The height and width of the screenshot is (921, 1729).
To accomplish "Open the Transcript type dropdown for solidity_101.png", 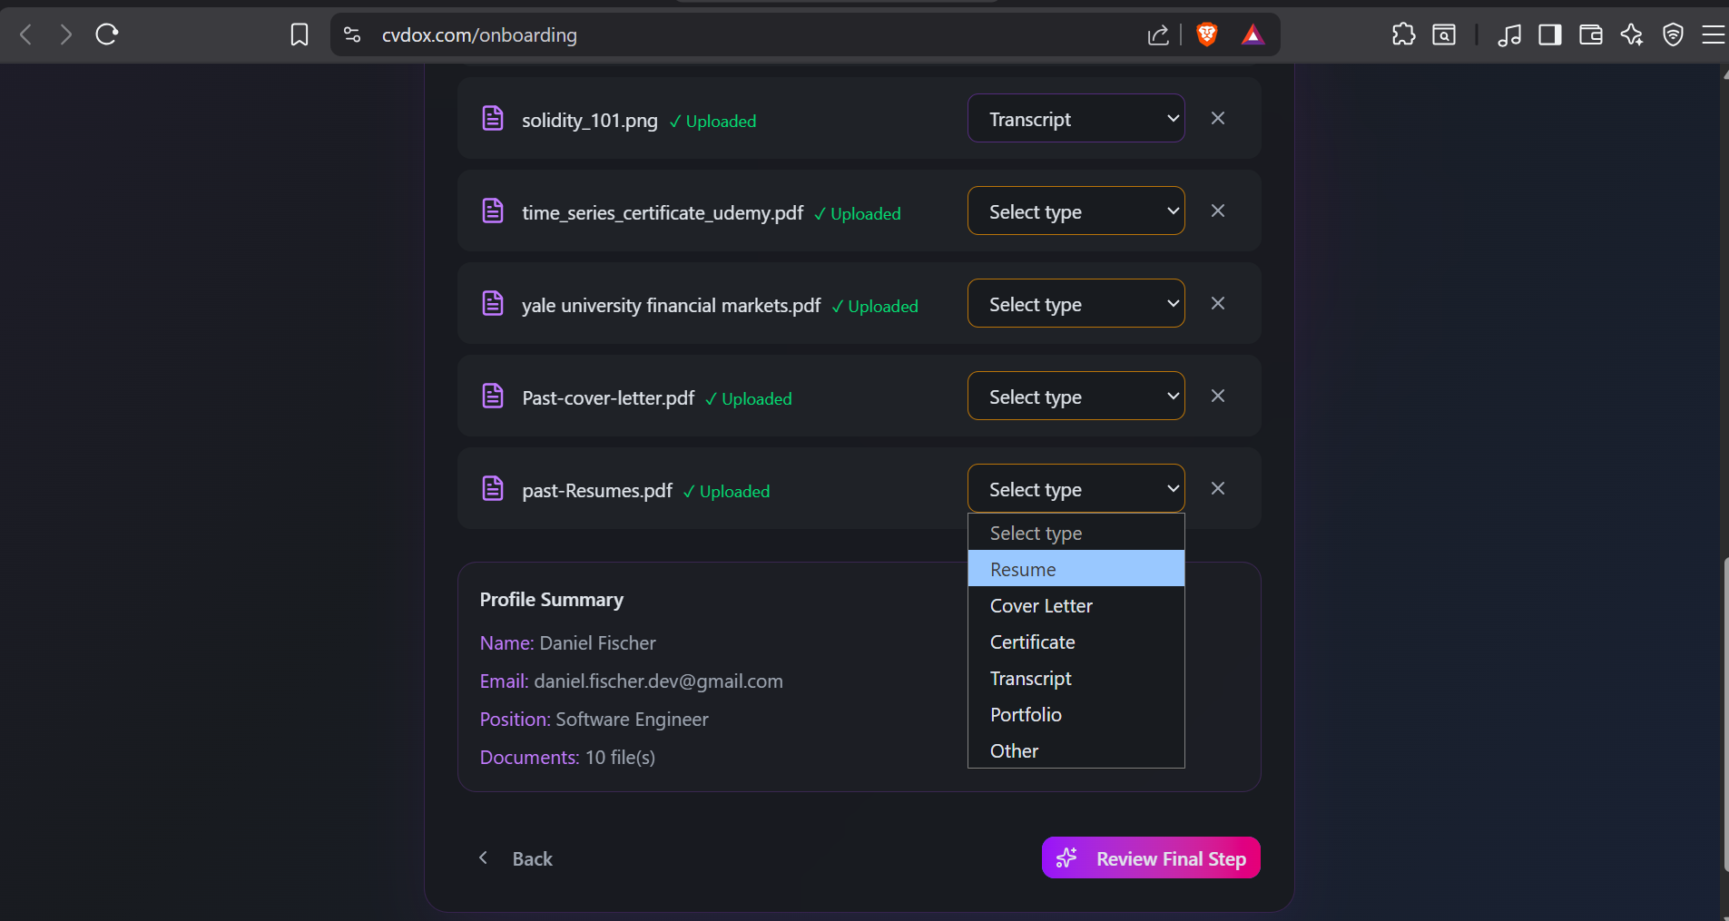I will click(1076, 118).
